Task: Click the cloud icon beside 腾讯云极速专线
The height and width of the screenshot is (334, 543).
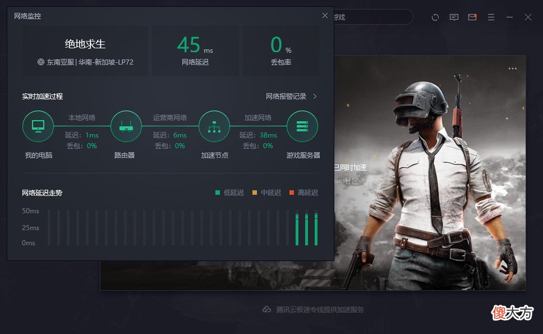Action: [266, 309]
